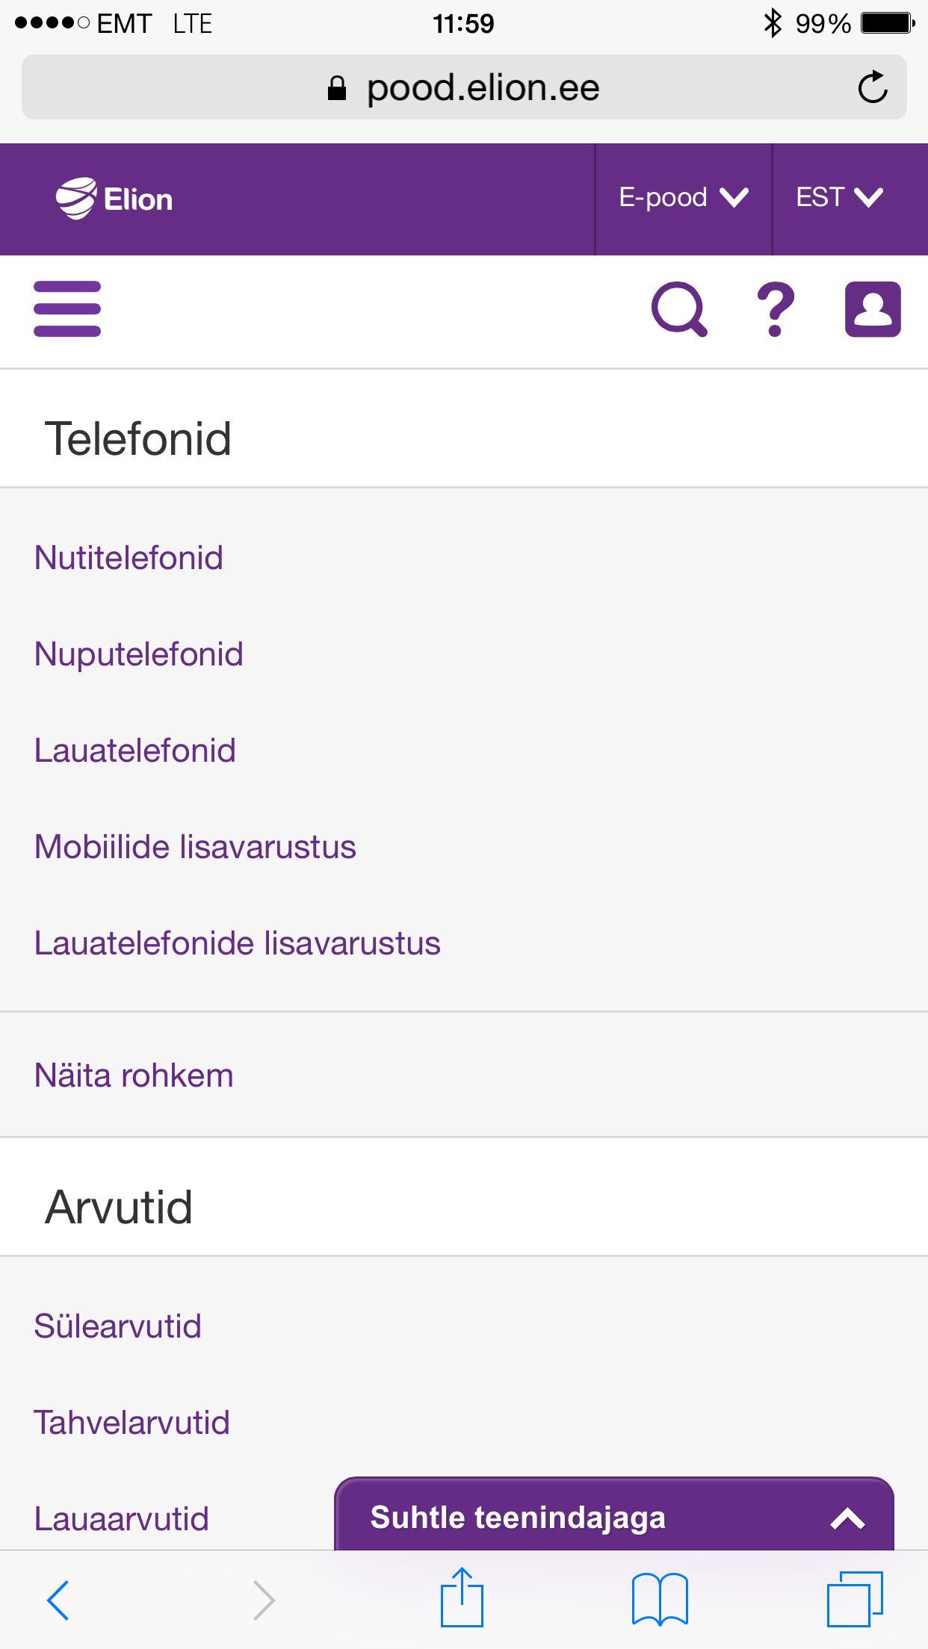Show open tabs in Safari
Screen dimensions: 928x1649
point(855,1600)
